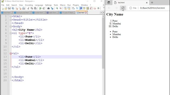Click the tab bar left scroll arrow

pos(101,13)
